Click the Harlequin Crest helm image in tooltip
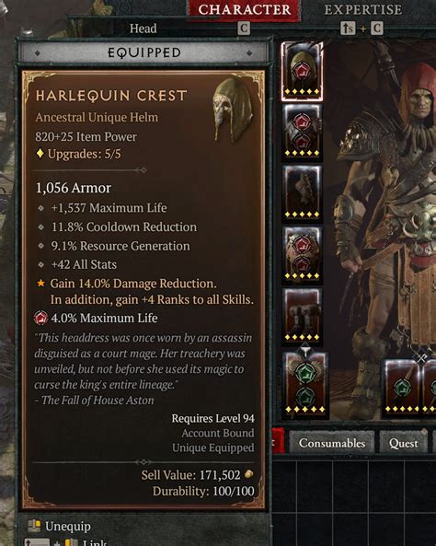 233,110
